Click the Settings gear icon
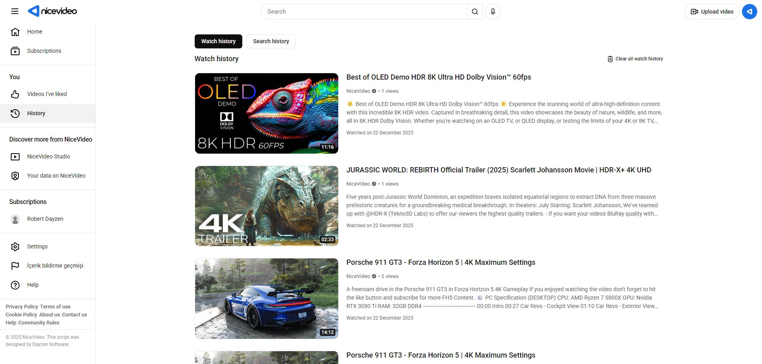762x364 pixels. point(15,247)
